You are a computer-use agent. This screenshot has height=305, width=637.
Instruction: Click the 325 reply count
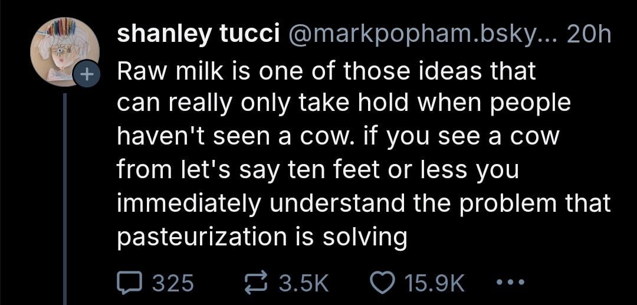click(173, 284)
